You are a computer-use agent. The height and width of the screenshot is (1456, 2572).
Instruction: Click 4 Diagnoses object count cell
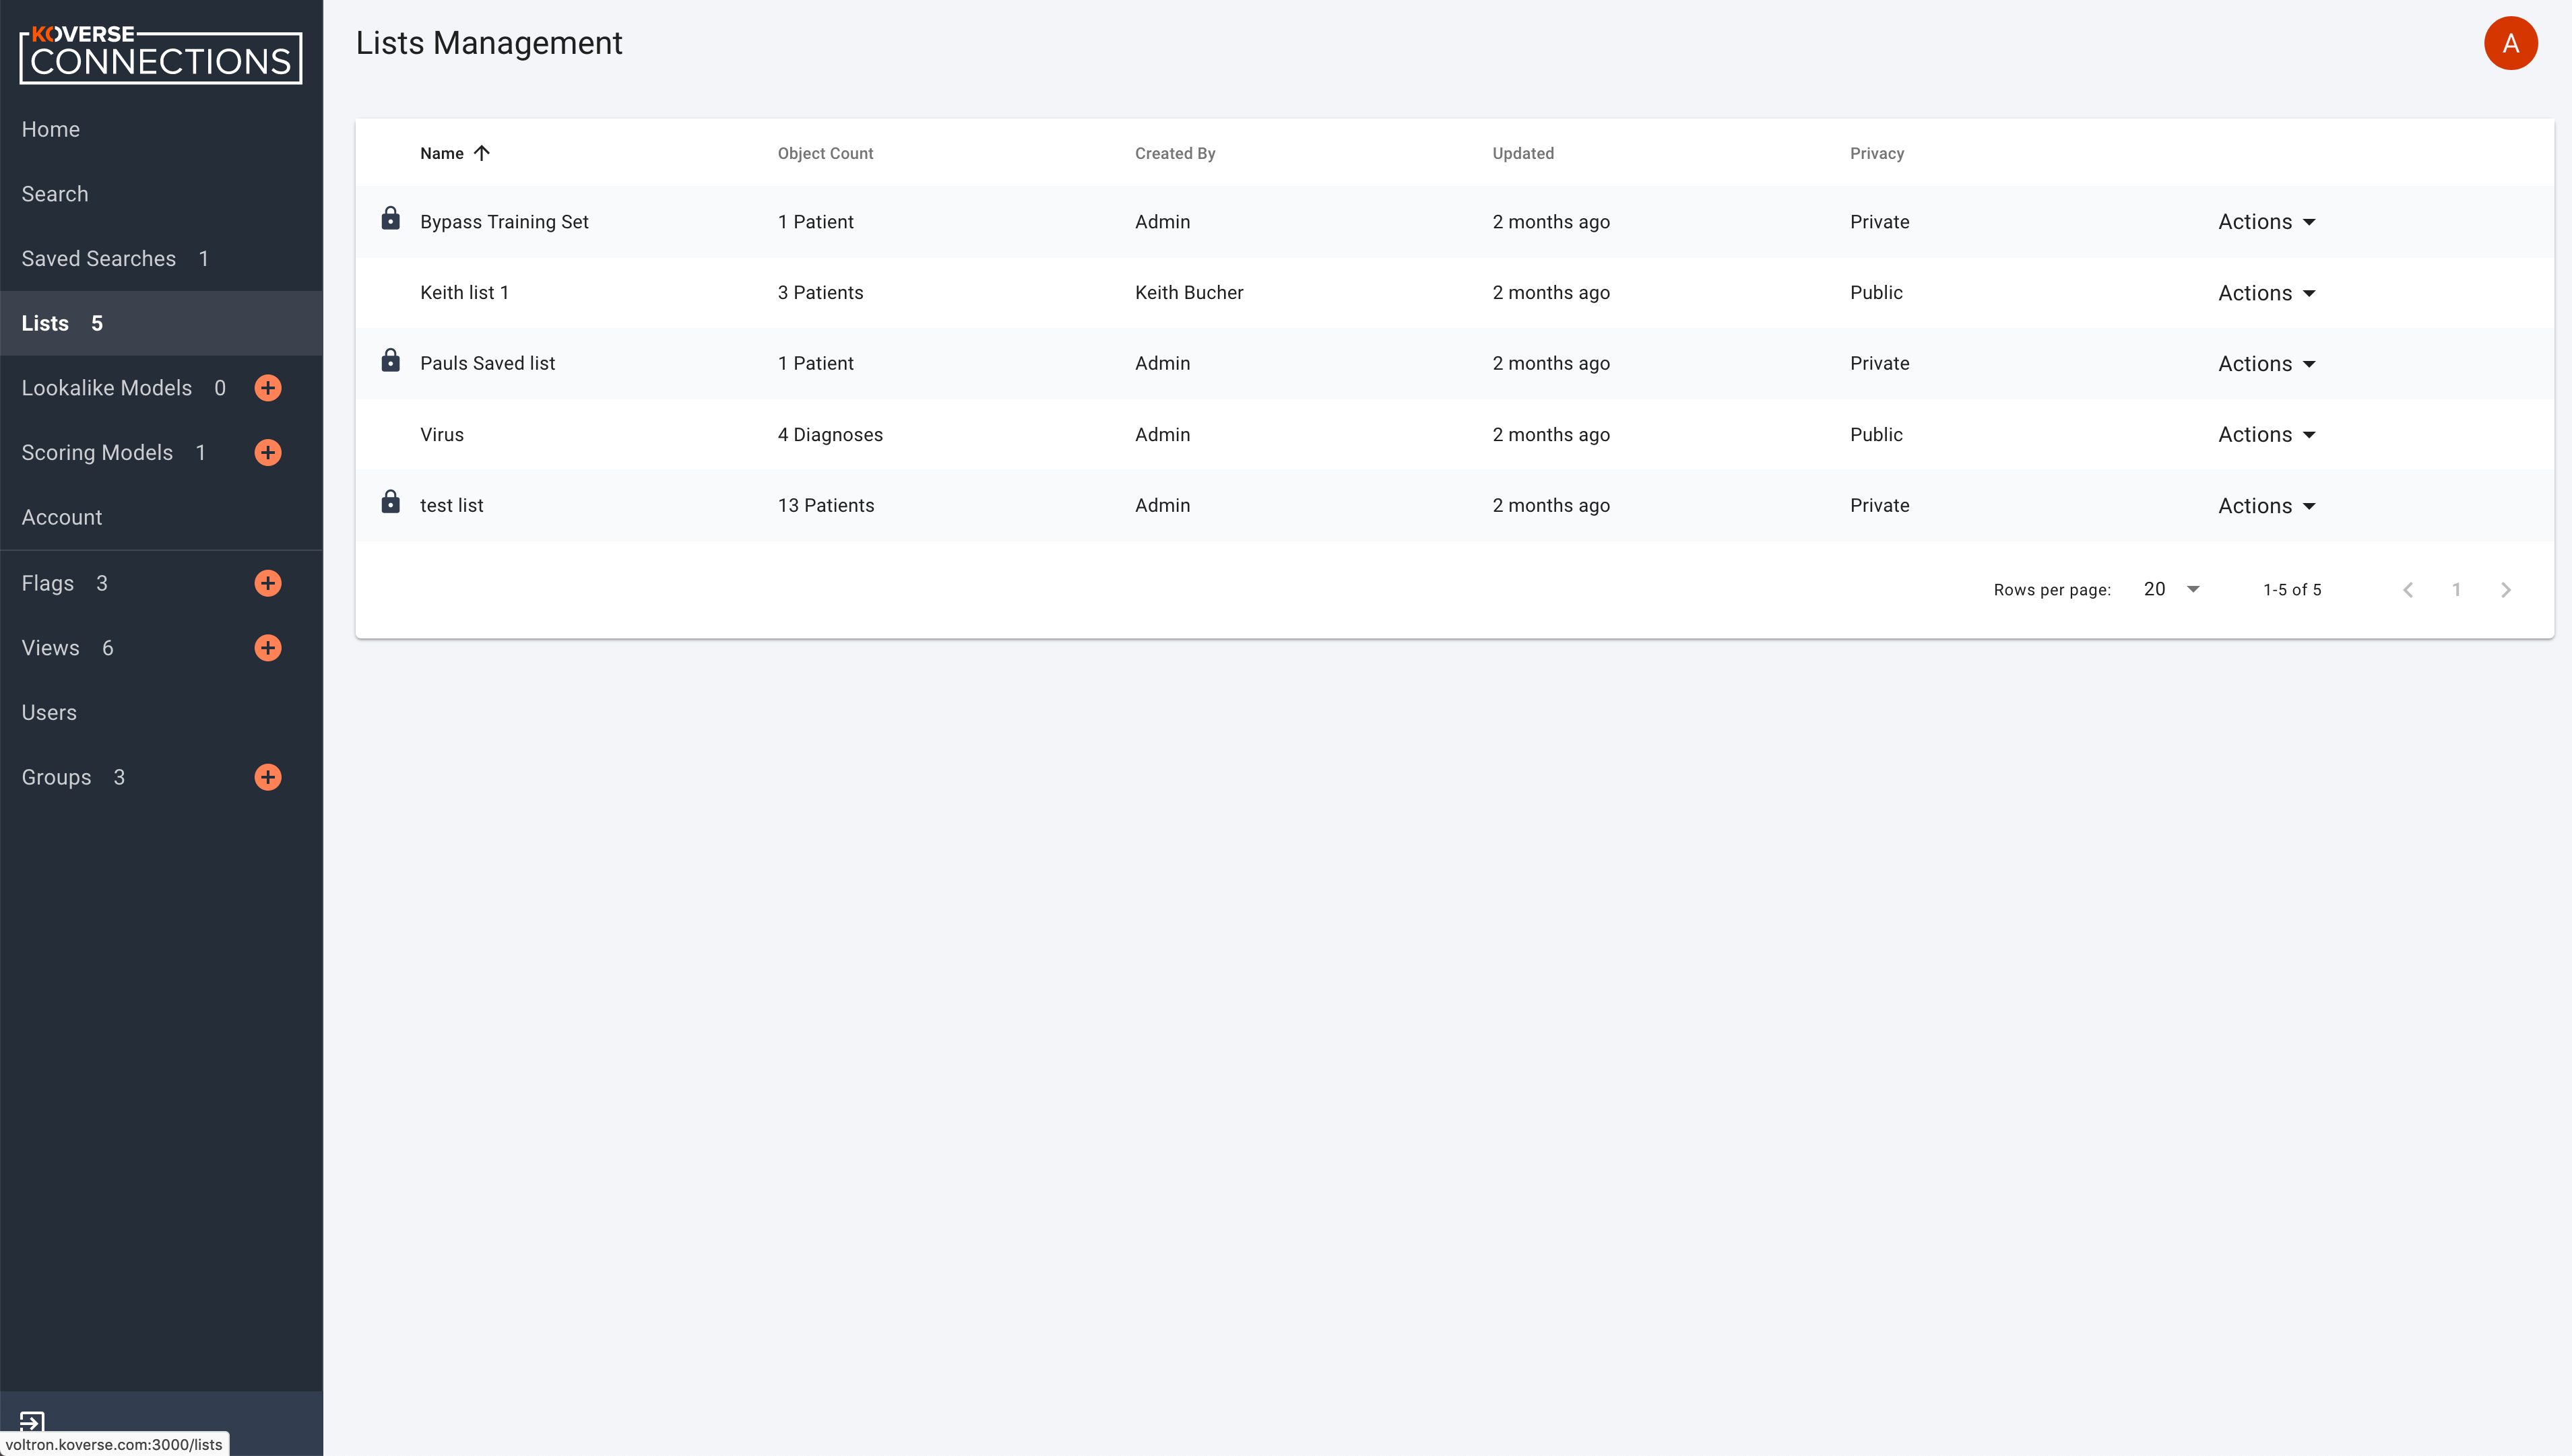830,434
